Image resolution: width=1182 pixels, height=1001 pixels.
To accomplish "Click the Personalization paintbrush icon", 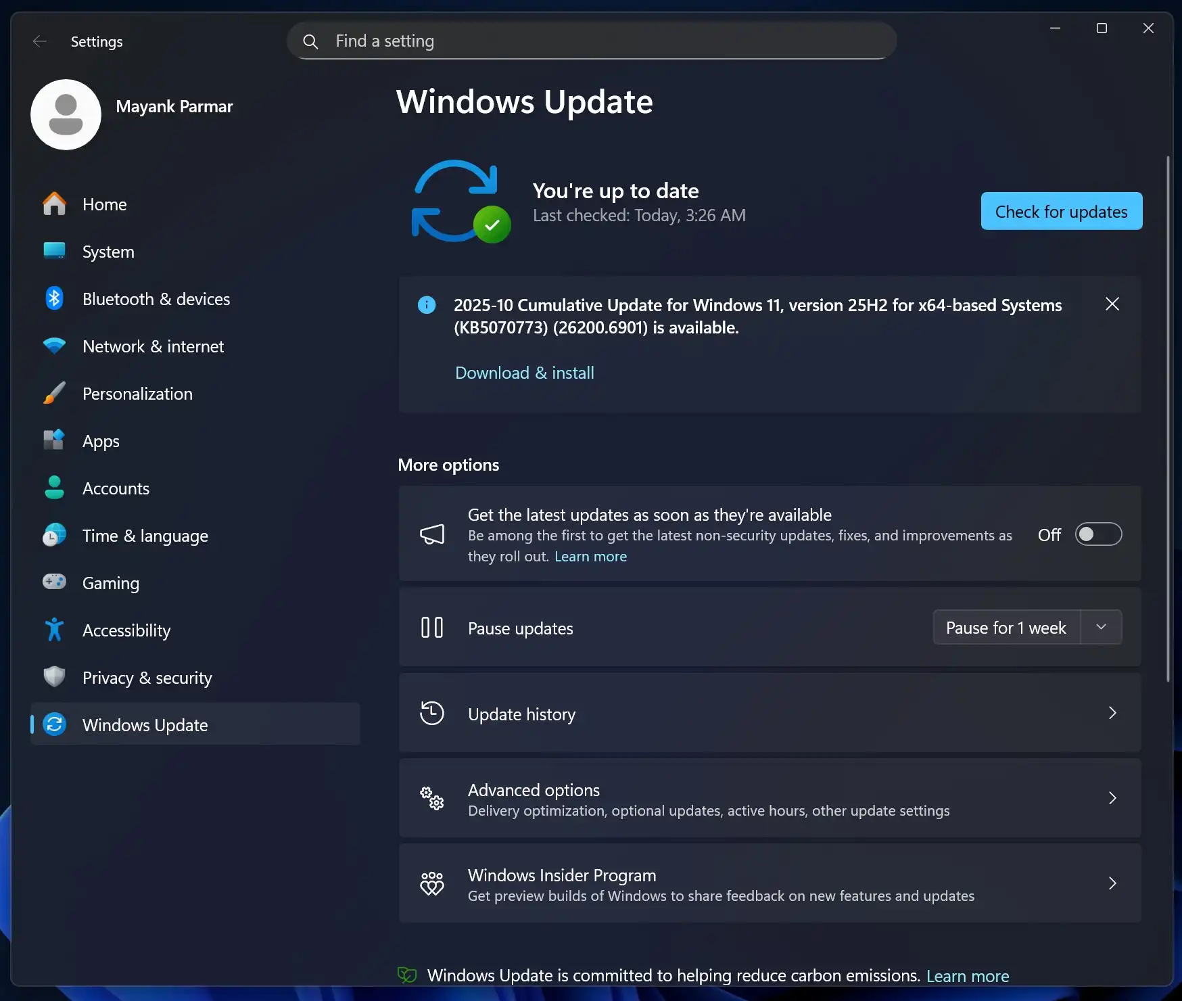I will [54, 393].
